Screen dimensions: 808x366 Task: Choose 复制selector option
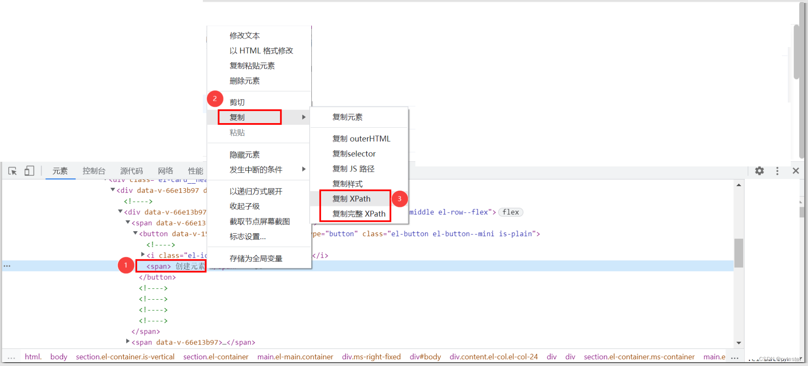coord(359,154)
